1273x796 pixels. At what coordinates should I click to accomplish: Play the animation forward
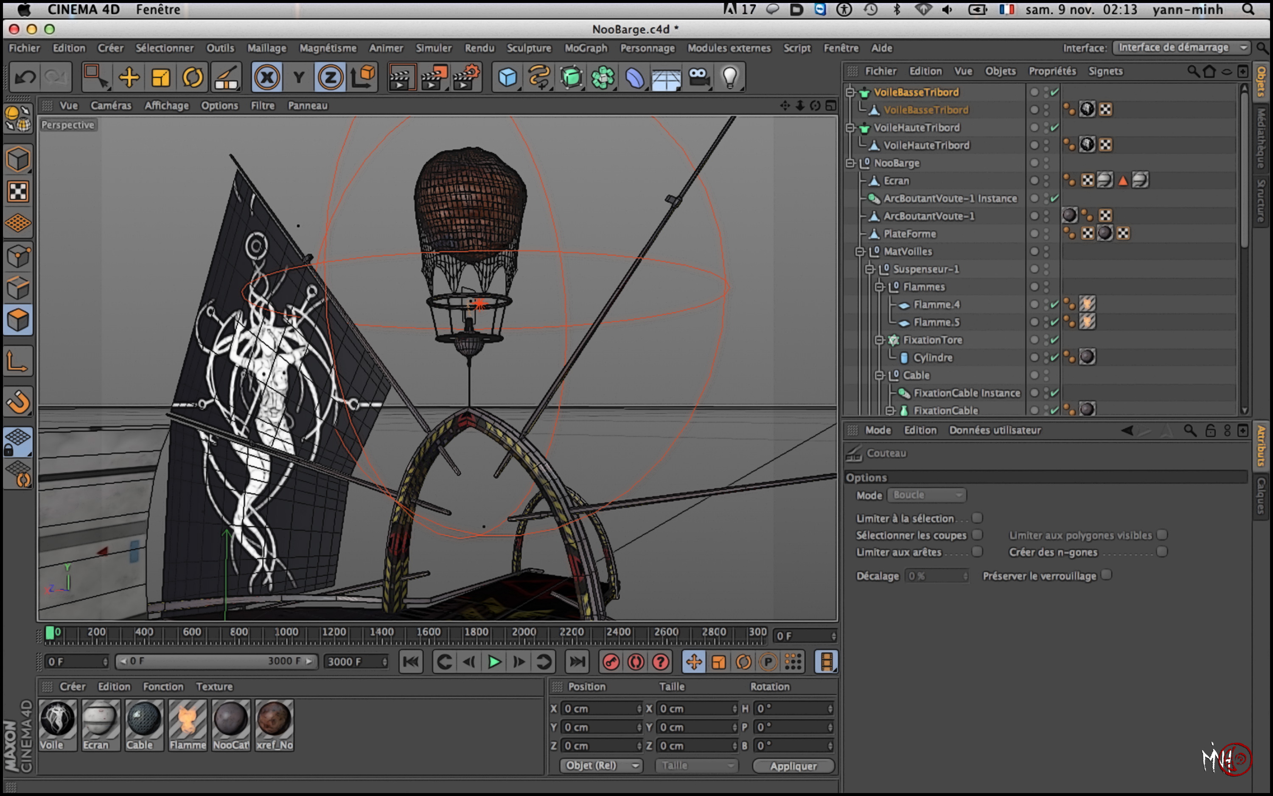493,662
